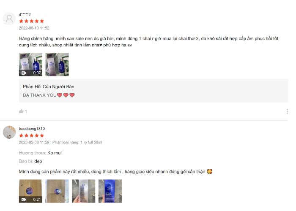Viewport: 296px width, 211px height.
Task: Play the 0:07 duration review video
Action: [x=30, y=65]
